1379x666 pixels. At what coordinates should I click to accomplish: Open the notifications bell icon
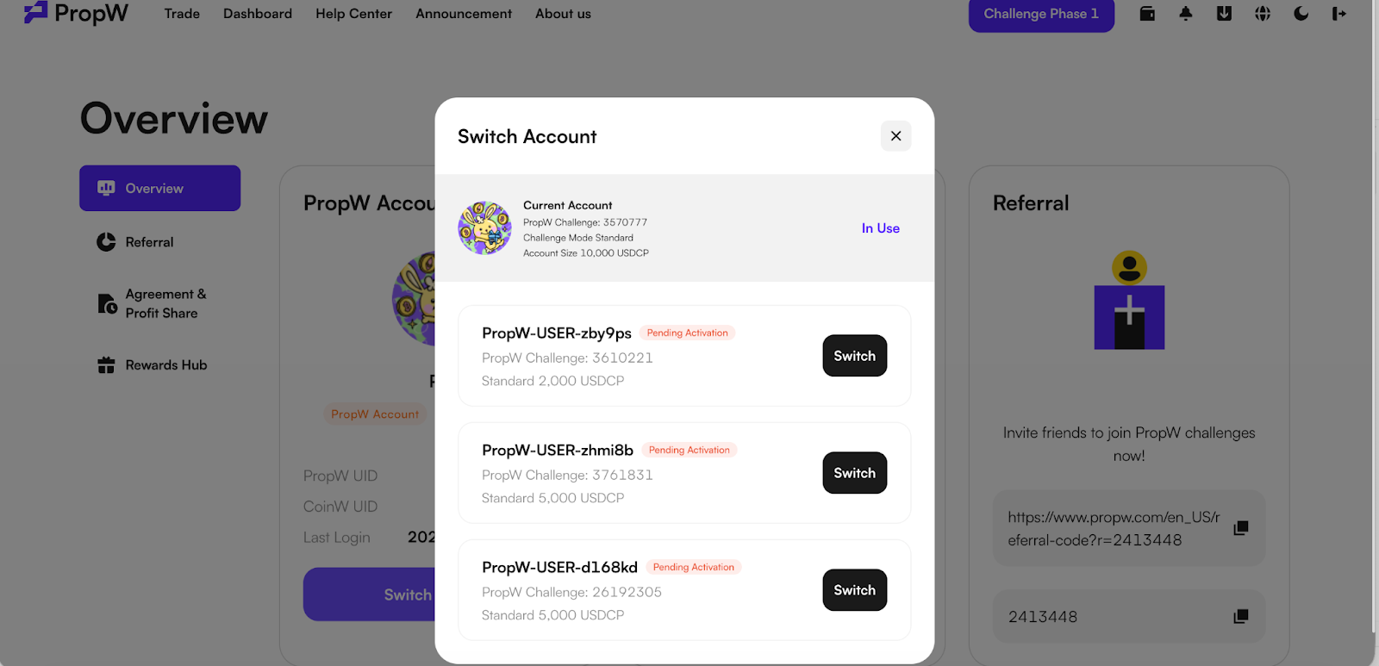coord(1186,14)
